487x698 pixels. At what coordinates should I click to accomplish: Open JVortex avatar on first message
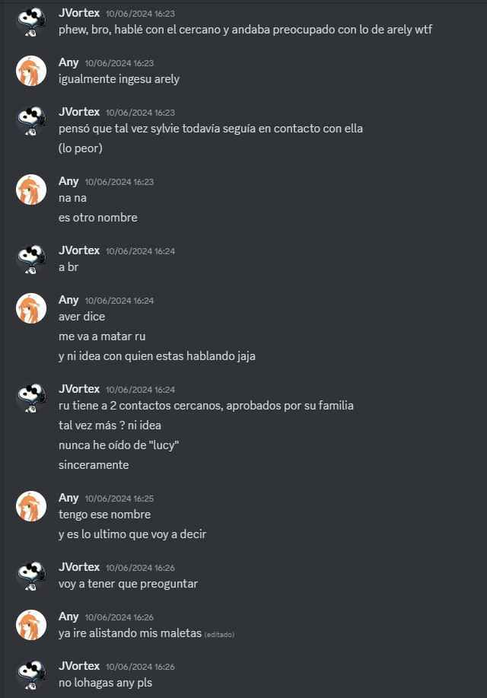pos(31,22)
